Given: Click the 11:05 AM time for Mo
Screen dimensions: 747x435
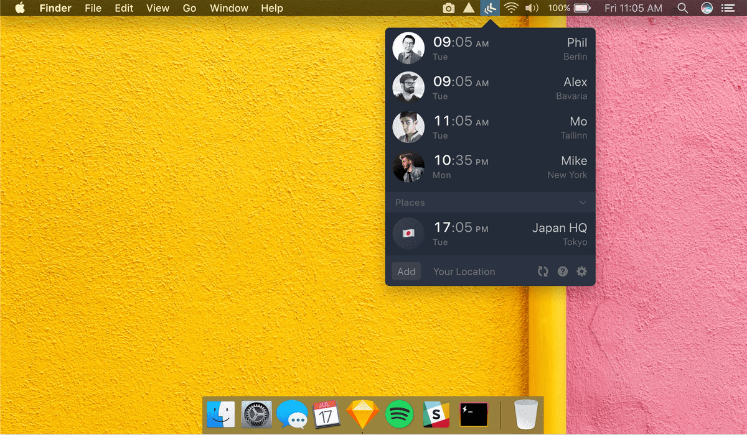Looking at the screenshot, I should point(461,121).
